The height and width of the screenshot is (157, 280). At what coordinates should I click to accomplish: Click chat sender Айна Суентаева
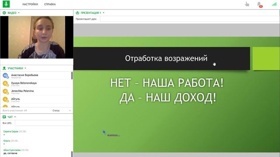pyautogui.click(x=12, y=150)
